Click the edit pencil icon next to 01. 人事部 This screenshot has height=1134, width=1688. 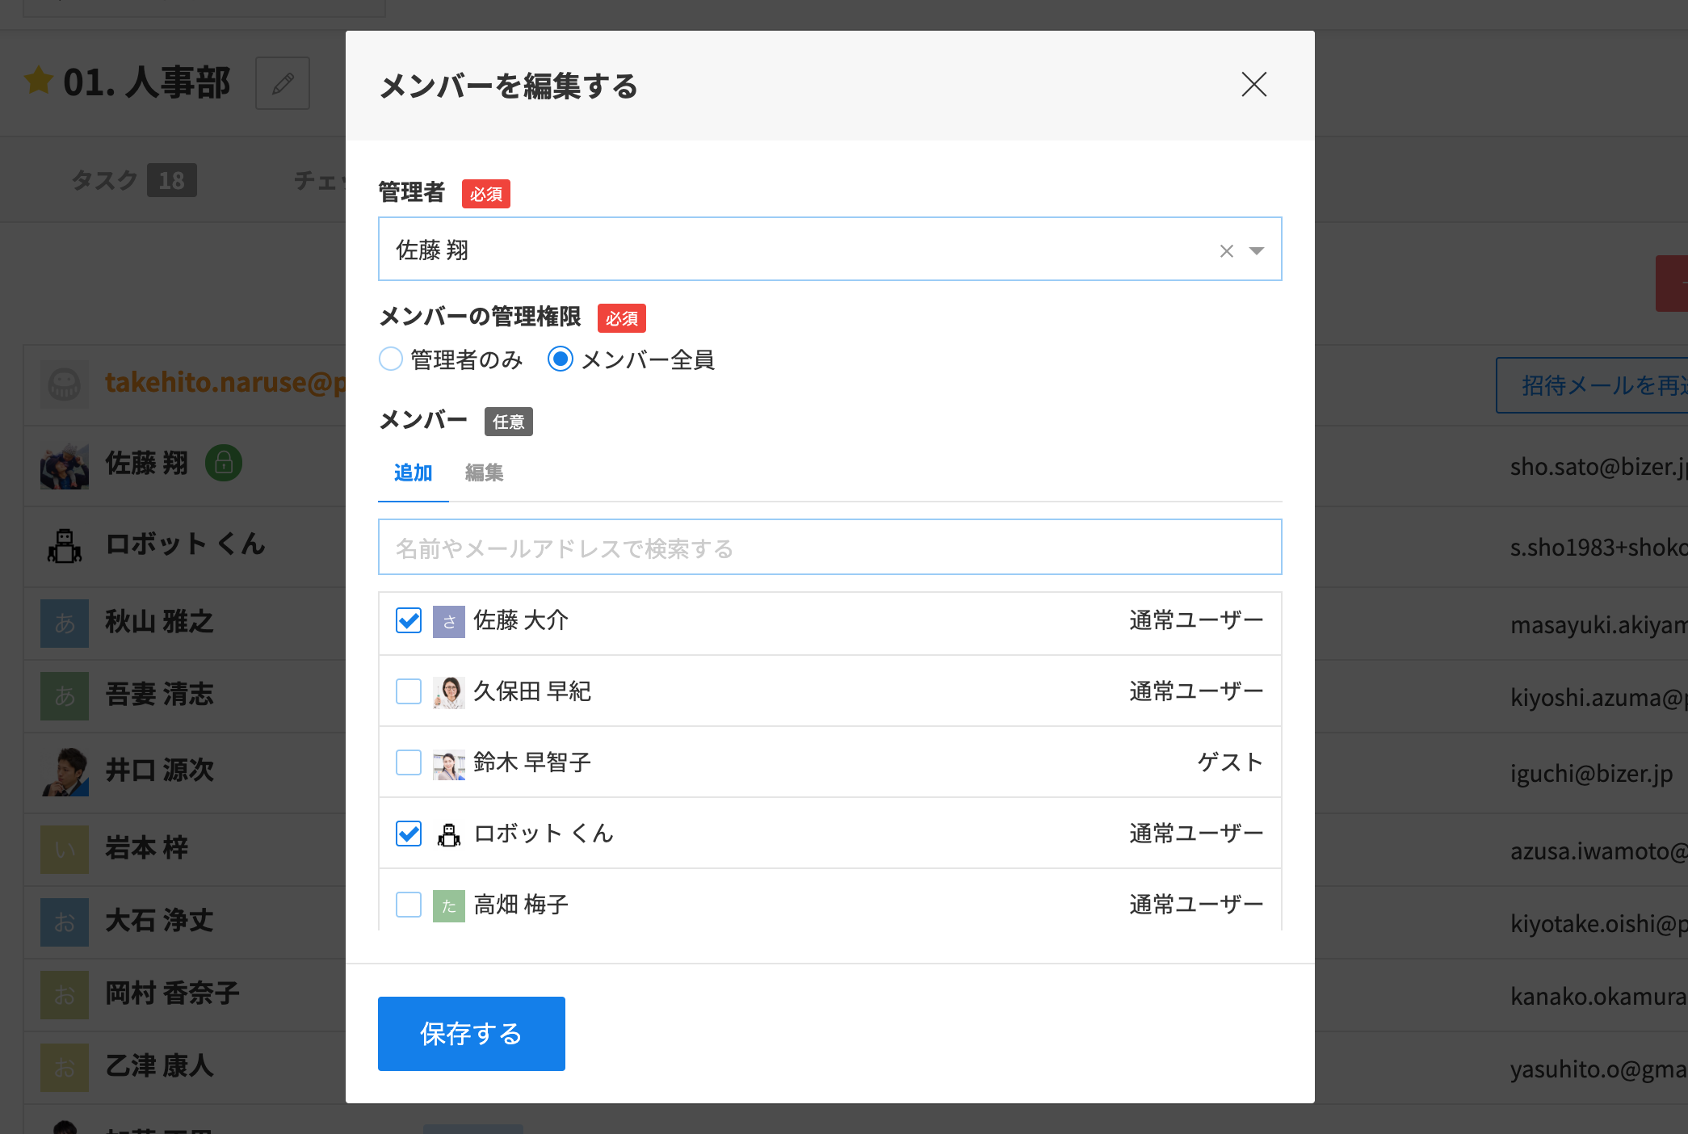tap(283, 83)
